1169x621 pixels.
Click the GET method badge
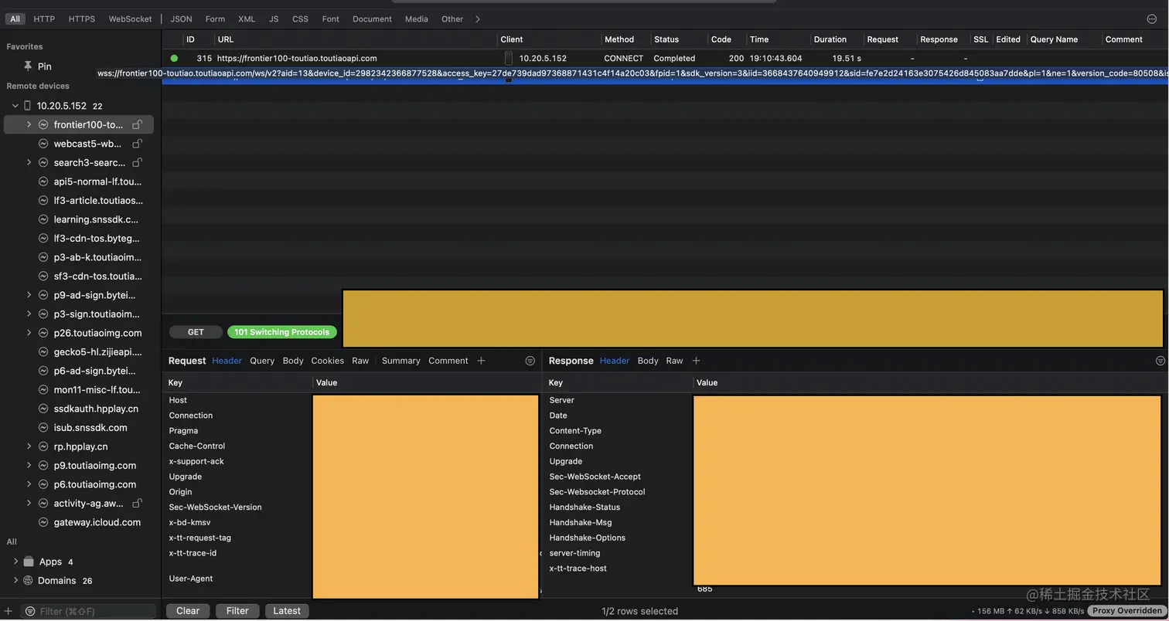(196, 332)
